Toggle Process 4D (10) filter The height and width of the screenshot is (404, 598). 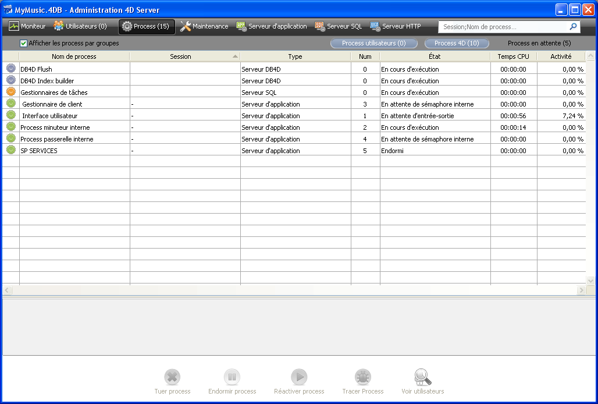pos(457,43)
